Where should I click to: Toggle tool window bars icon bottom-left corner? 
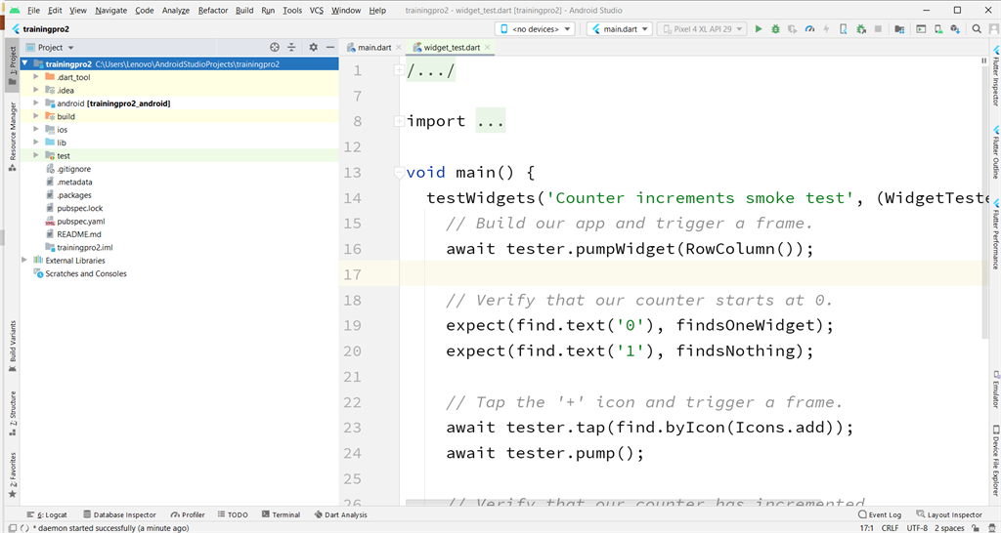[x=12, y=528]
